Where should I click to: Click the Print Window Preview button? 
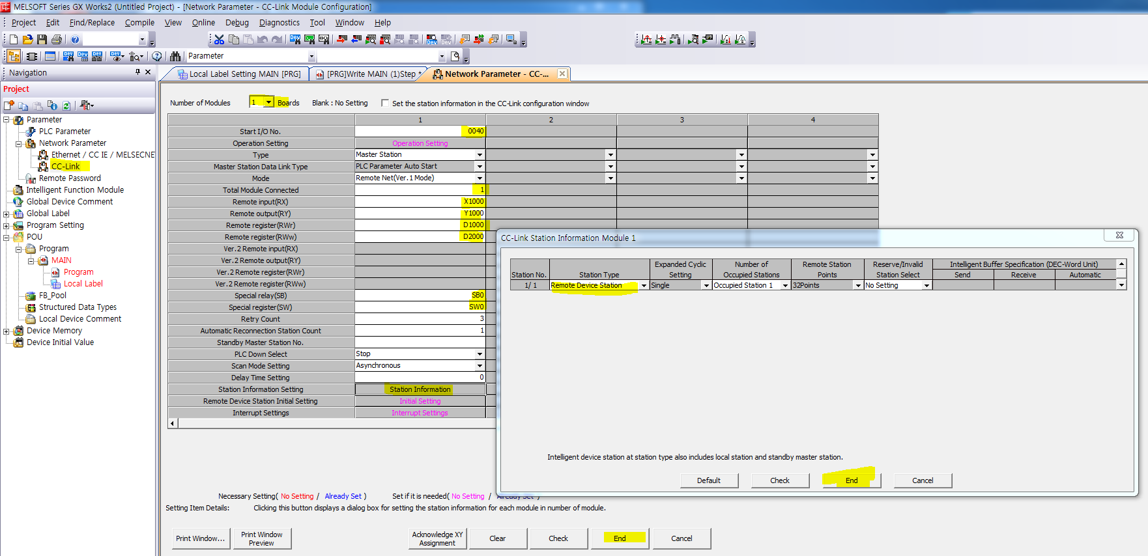pyautogui.click(x=262, y=538)
